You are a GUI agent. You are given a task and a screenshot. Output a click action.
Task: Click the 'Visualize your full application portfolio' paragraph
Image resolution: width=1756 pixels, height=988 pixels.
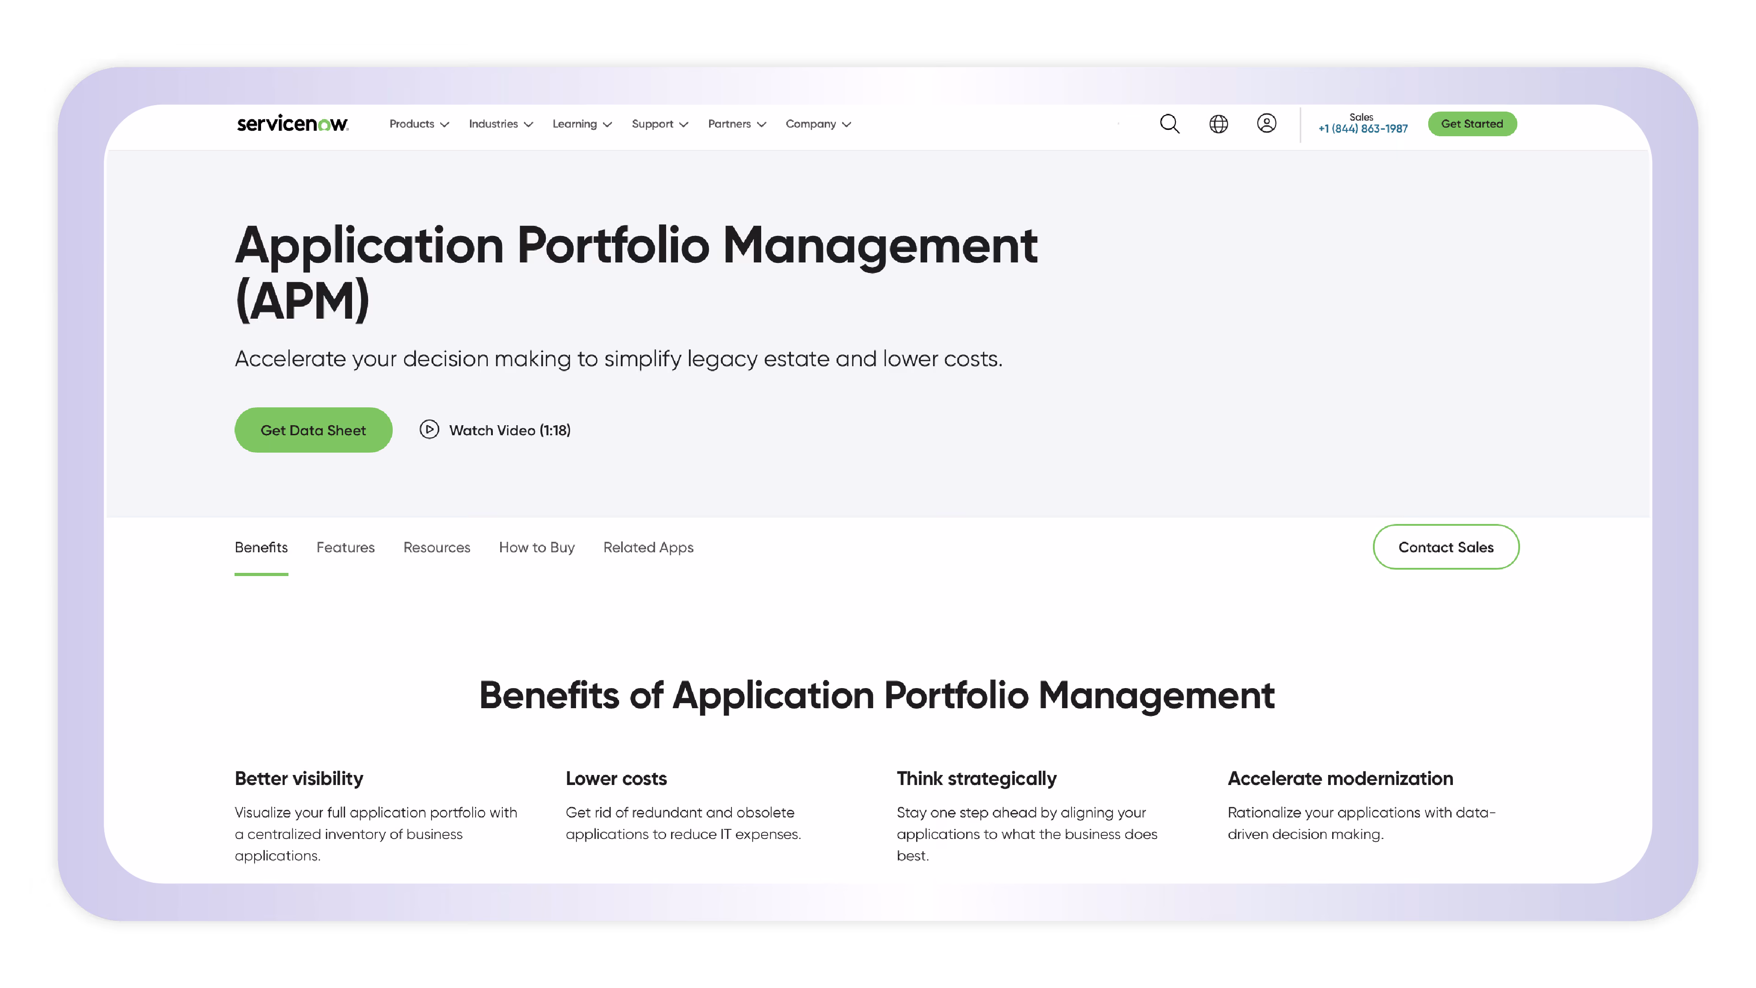(x=376, y=834)
